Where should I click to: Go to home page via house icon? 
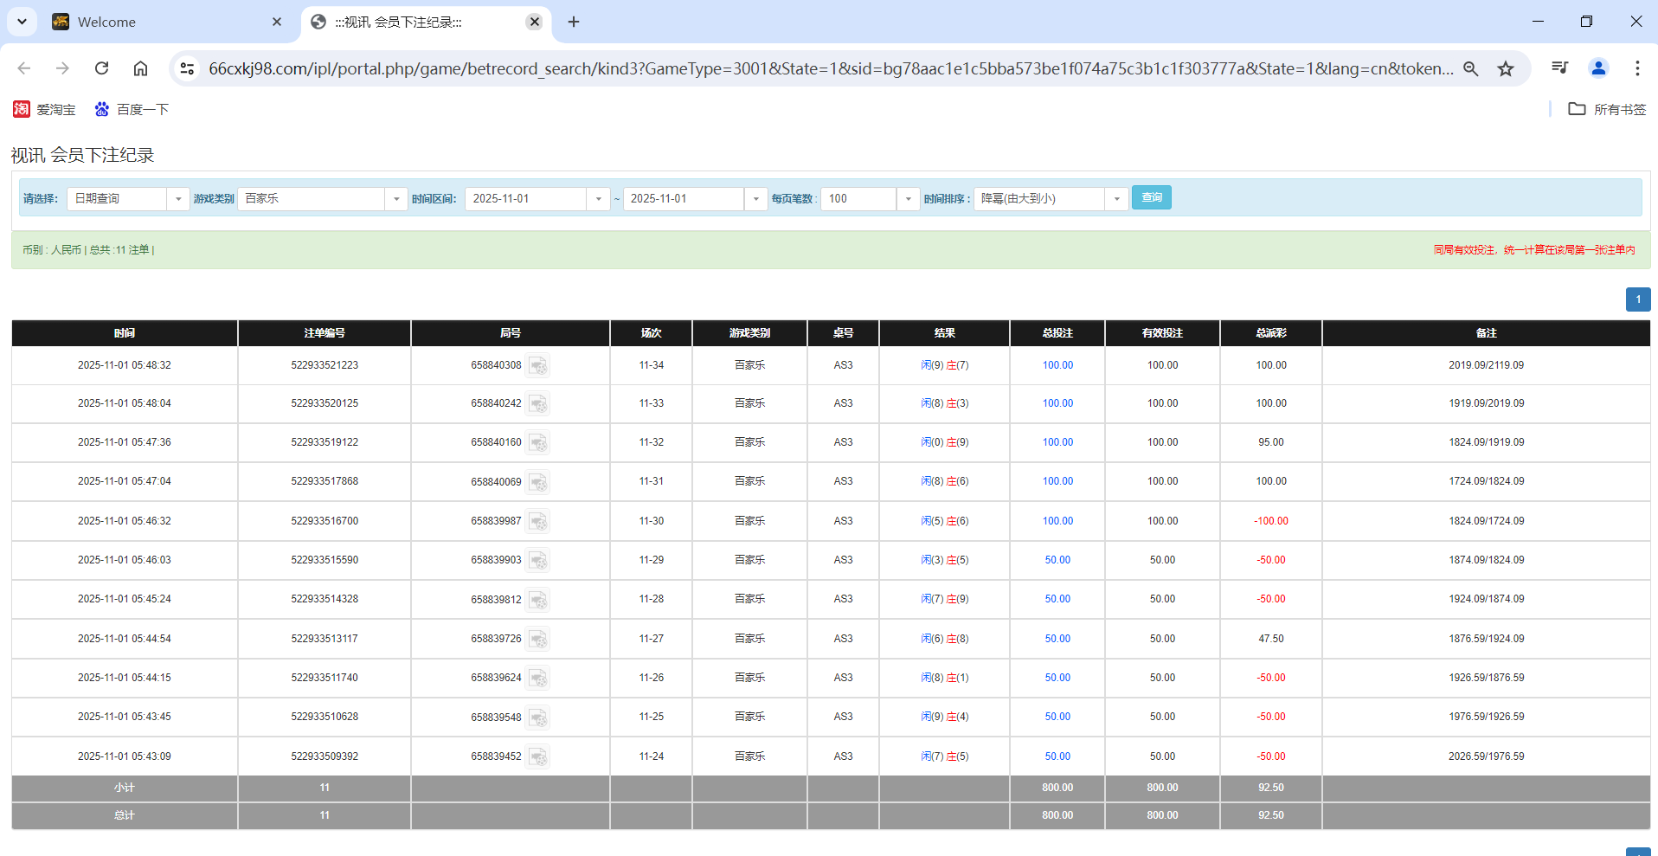point(140,68)
